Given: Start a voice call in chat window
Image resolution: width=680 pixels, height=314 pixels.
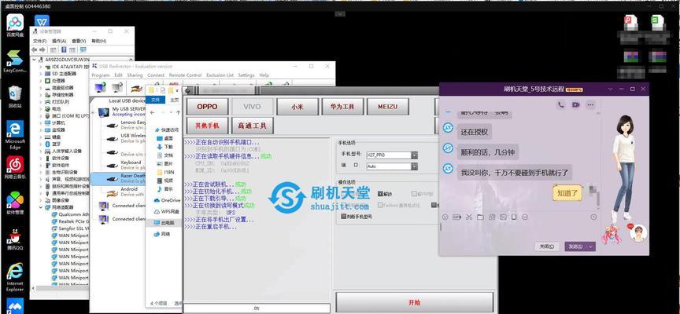Looking at the screenshot, I should click(561, 104).
